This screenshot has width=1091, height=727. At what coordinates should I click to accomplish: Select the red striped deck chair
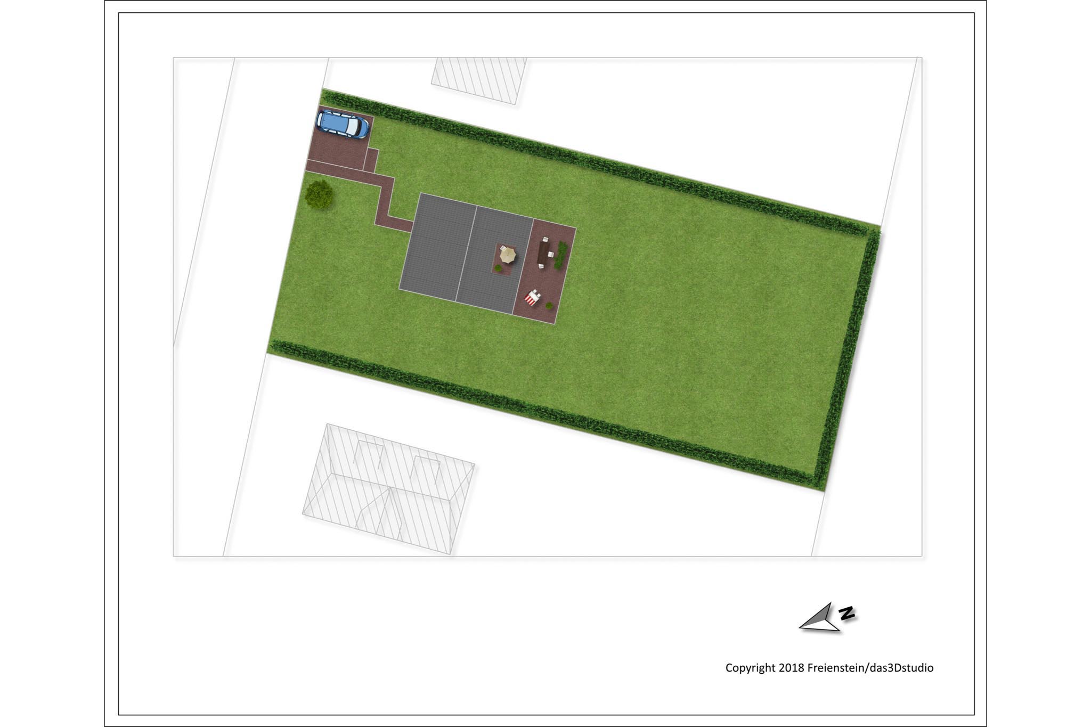[x=532, y=297]
